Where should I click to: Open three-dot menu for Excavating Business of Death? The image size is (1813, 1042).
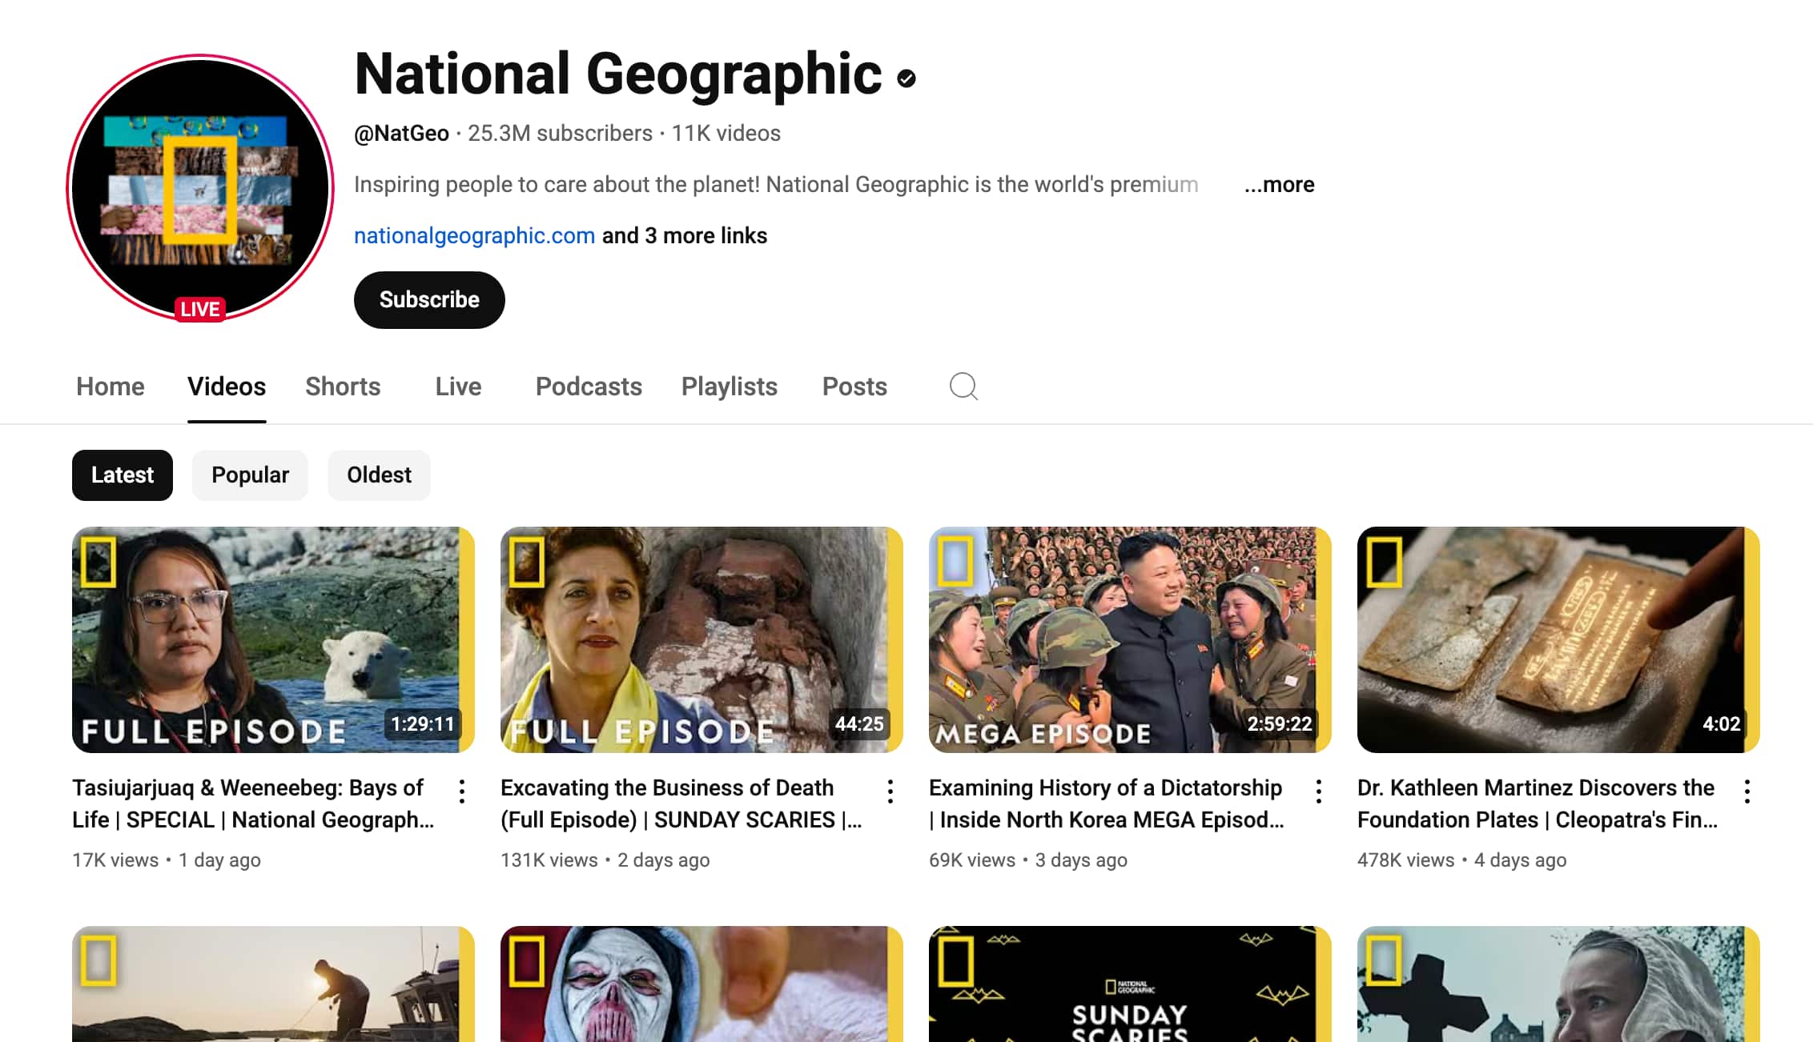click(890, 792)
